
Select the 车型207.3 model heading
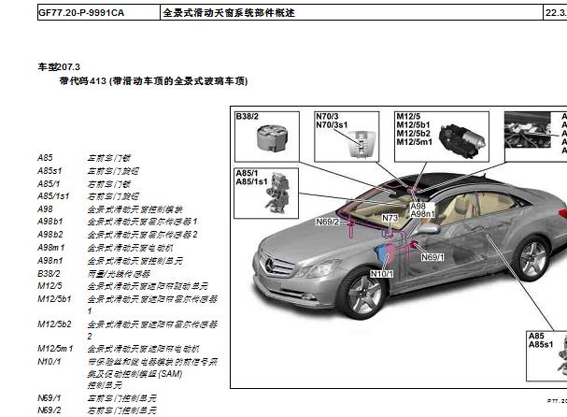[x=59, y=67]
